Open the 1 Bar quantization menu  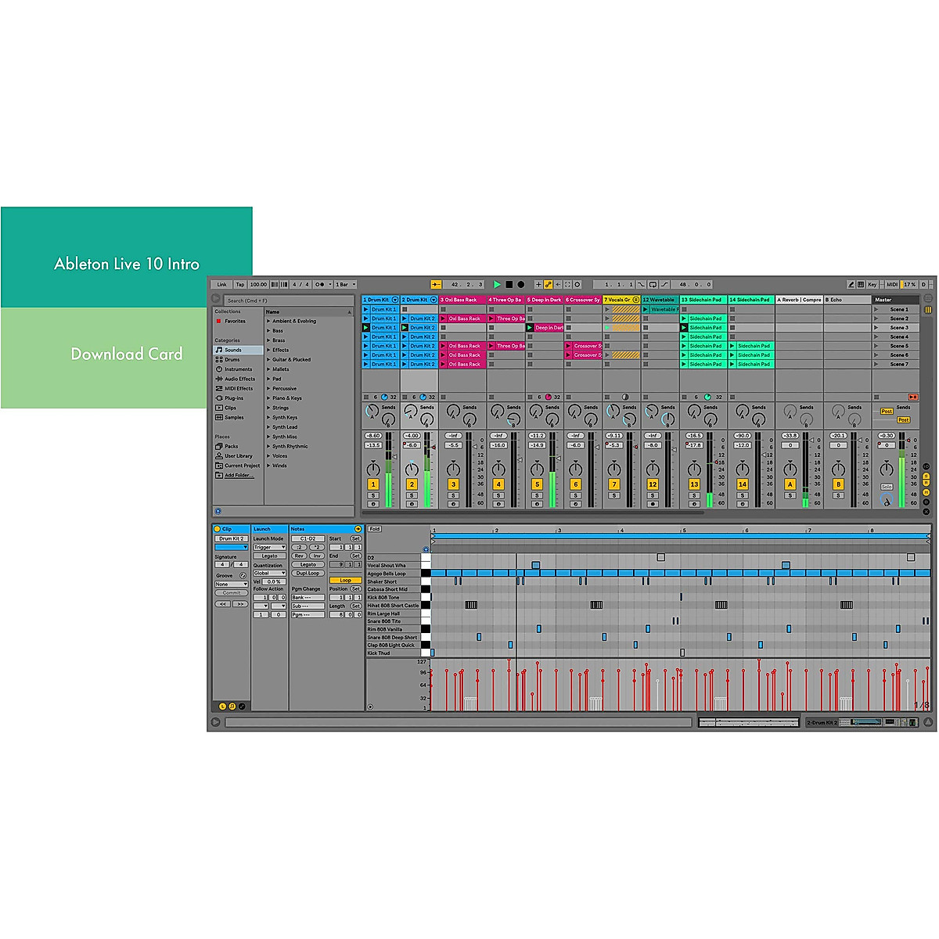pos(345,285)
